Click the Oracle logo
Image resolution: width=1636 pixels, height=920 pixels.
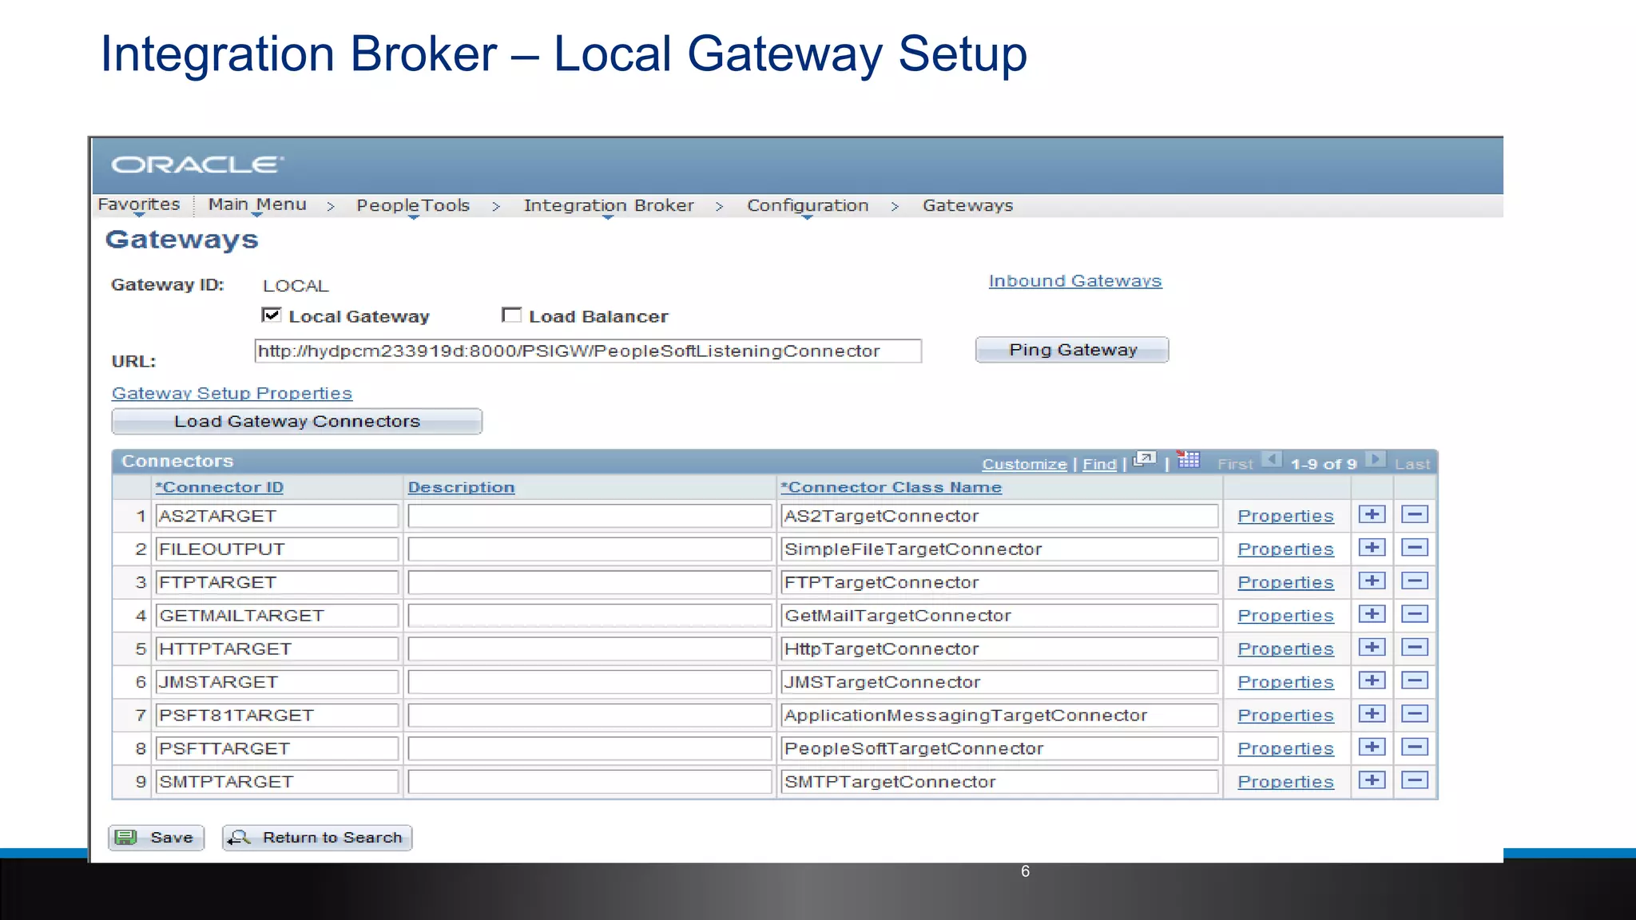tap(197, 165)
